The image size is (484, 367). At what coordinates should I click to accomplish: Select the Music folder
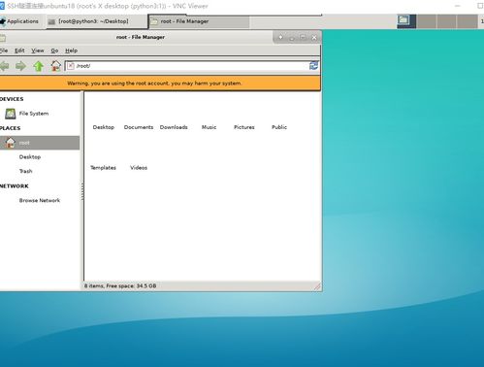[209, 127]
